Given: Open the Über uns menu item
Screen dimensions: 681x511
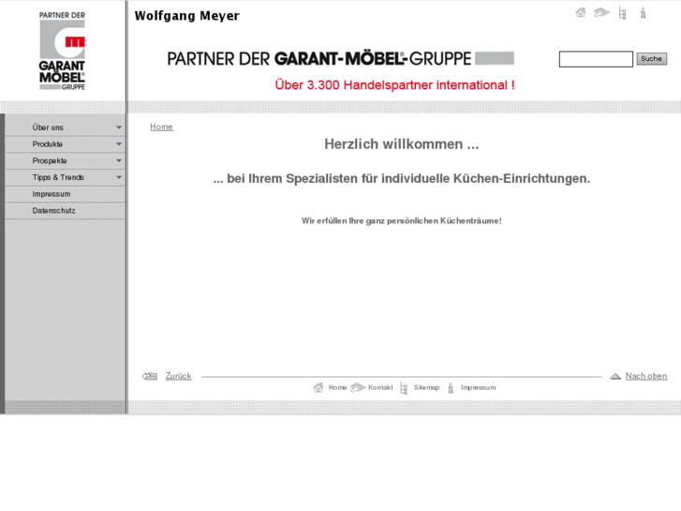Looking at the screenshot, I should pos(66,128).
